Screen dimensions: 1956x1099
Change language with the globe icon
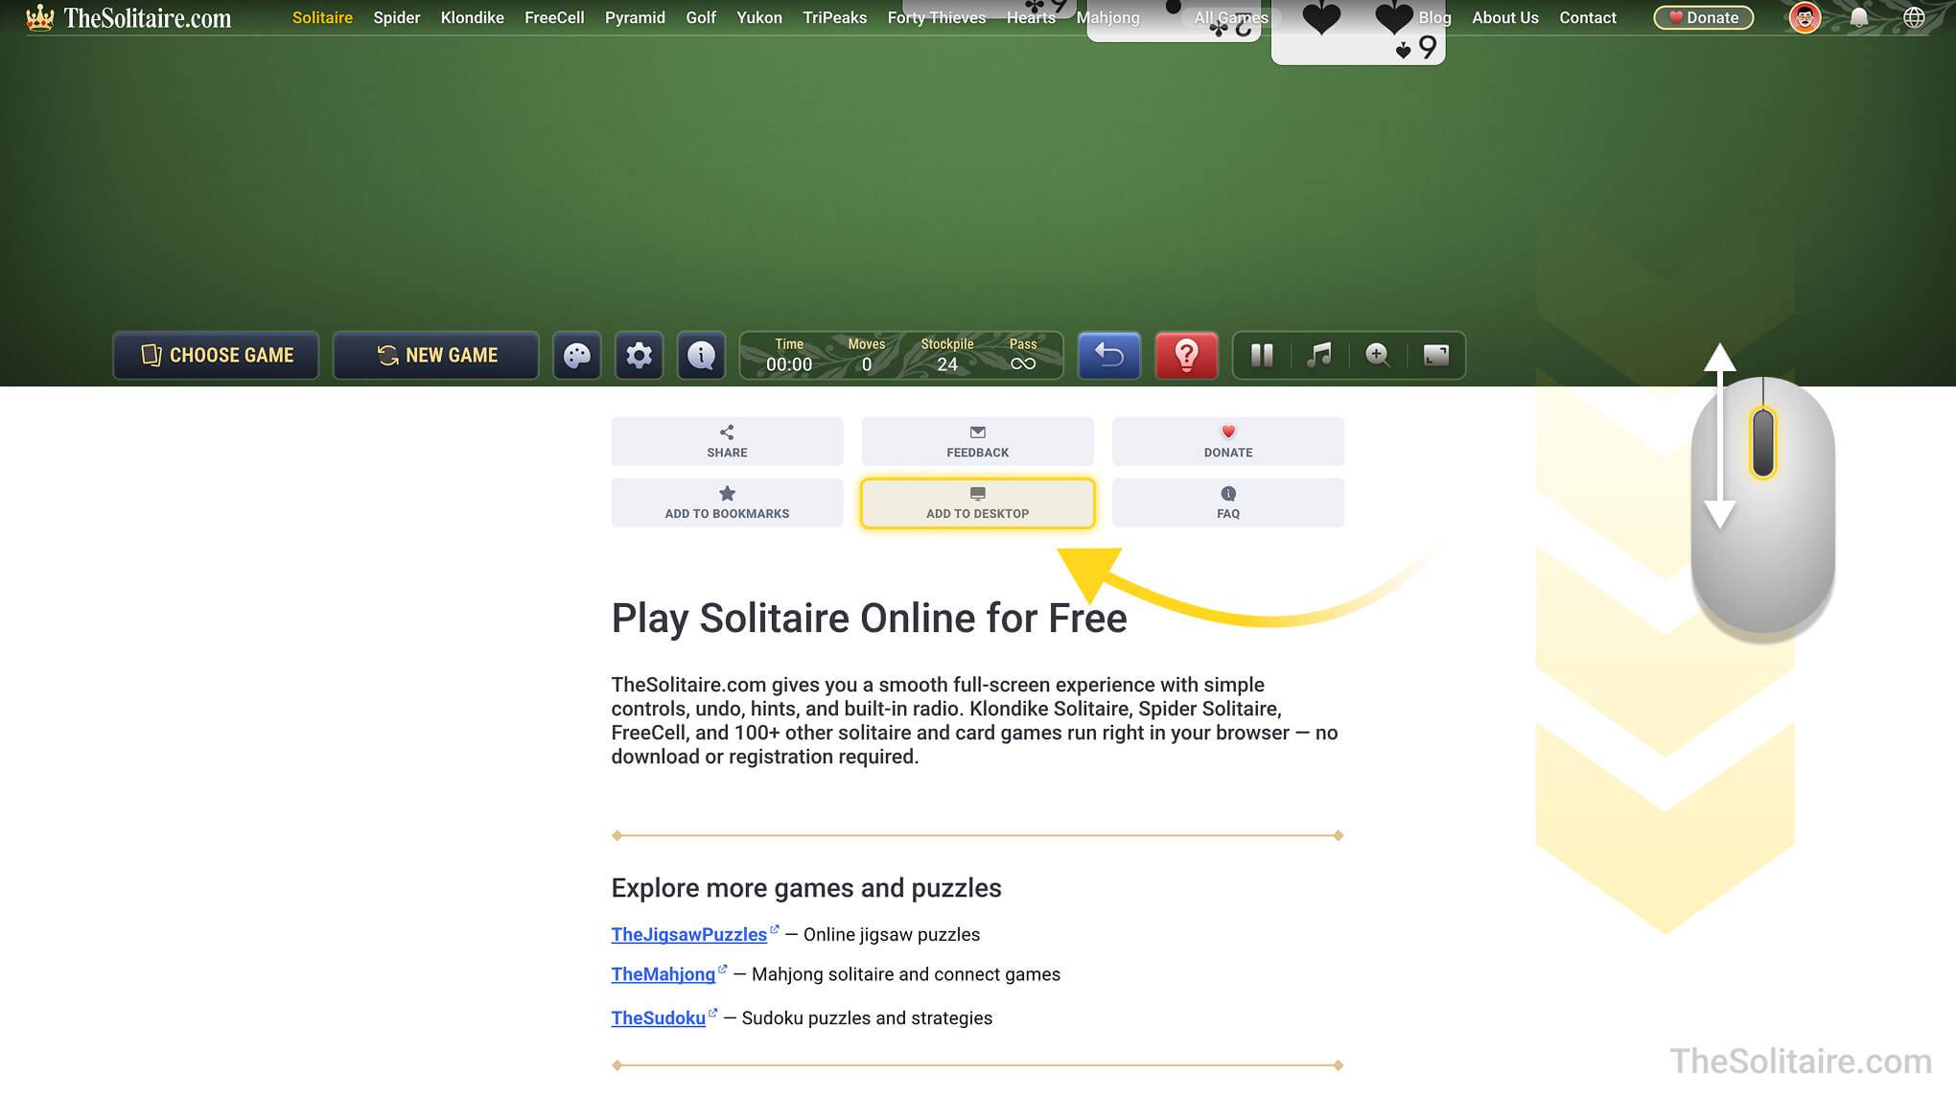[x=1914, y=17]
